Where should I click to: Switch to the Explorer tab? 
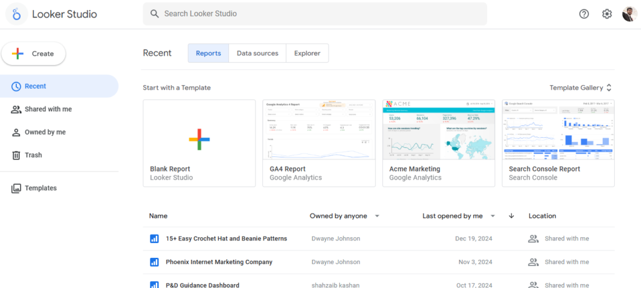[307, 53]
